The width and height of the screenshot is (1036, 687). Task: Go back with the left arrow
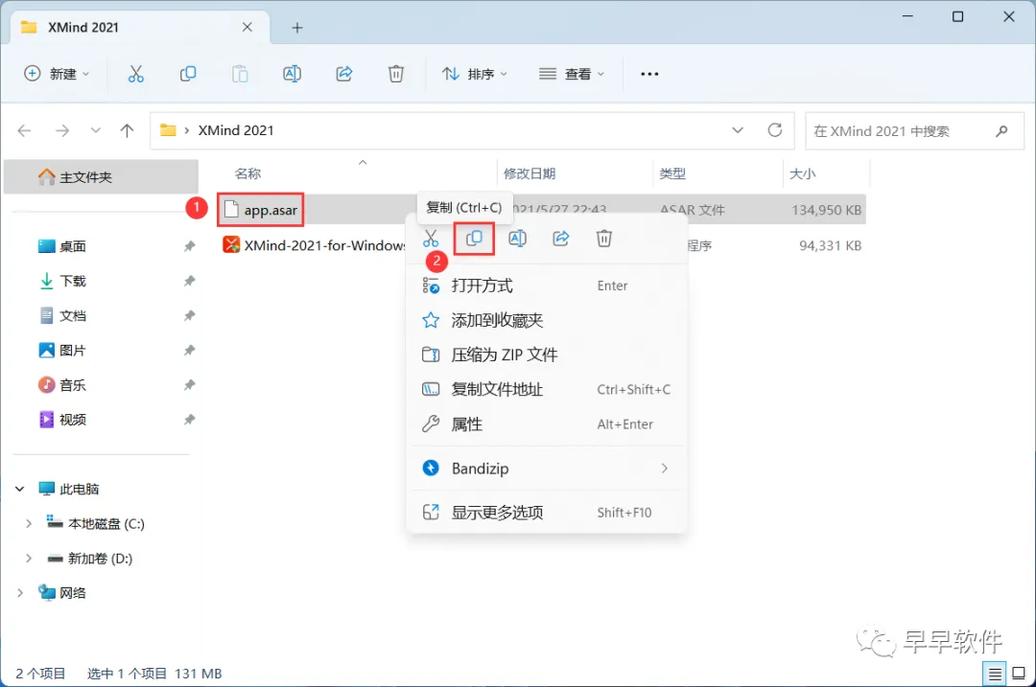24,130
